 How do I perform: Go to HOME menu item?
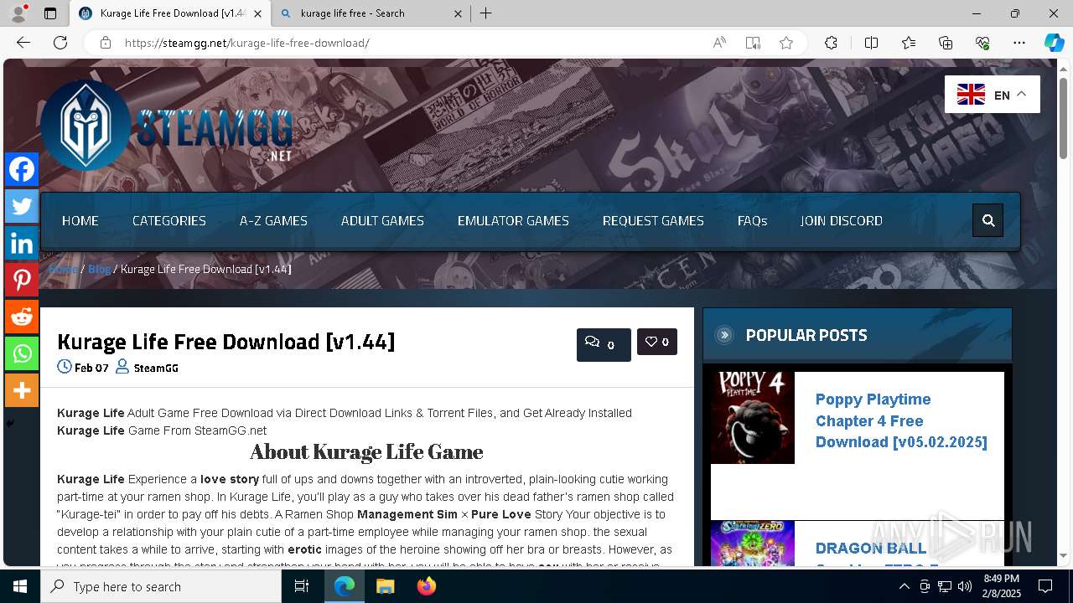click(x=80, y=220)
